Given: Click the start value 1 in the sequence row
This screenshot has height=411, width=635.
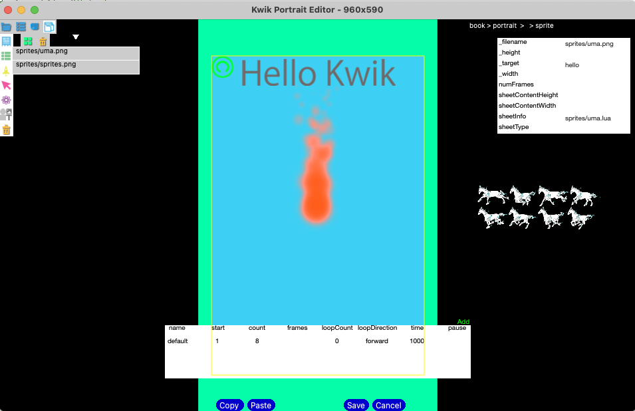Looking at the screenshot, I should [217, 341].
